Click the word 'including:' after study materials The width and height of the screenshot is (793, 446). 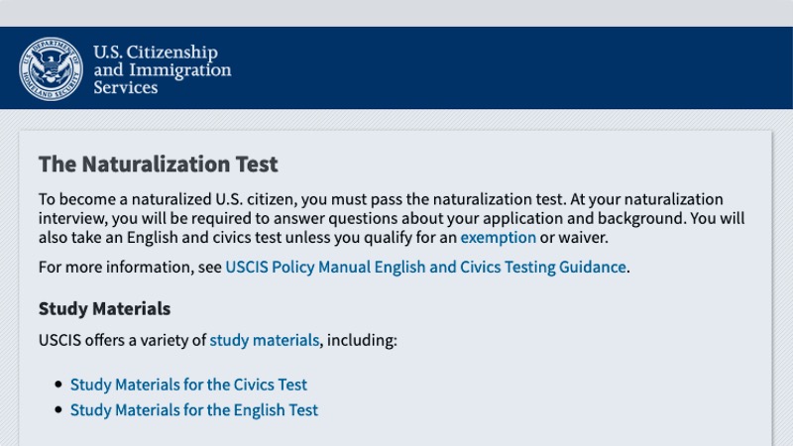click(362, 340)
